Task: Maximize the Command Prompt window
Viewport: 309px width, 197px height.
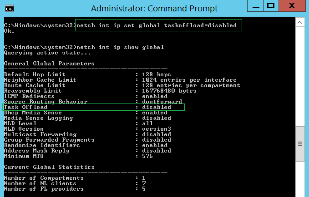Action: pos(271,5)
